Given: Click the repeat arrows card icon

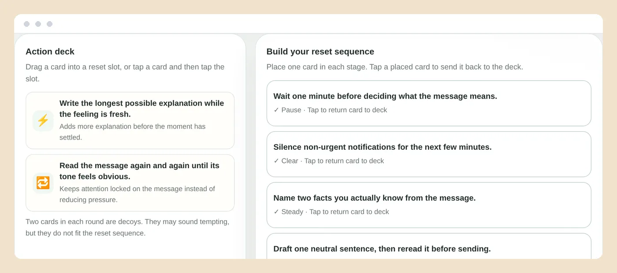Looking at the screenshot, I should 43,183.
